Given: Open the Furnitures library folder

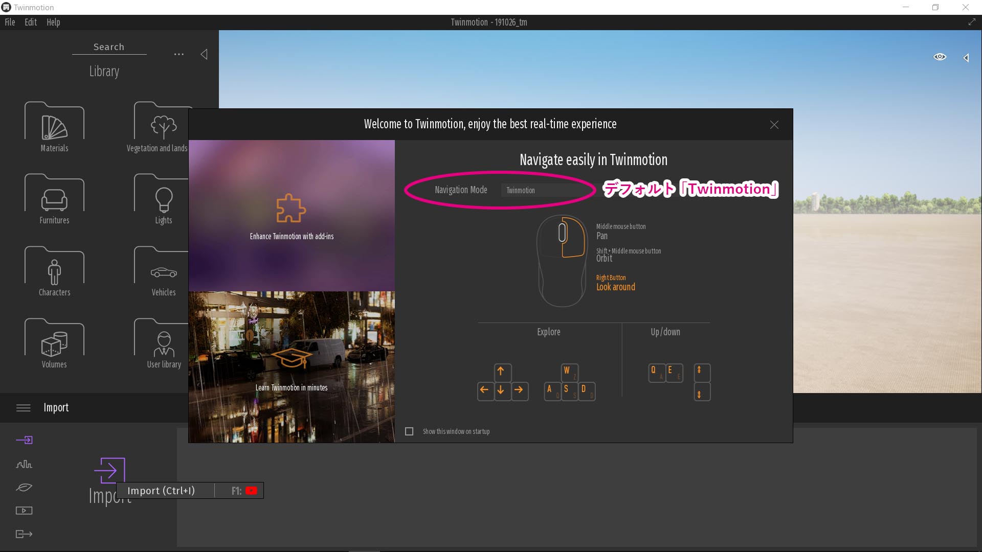Looking at the screenshot, I should click(x=54, y=199).
